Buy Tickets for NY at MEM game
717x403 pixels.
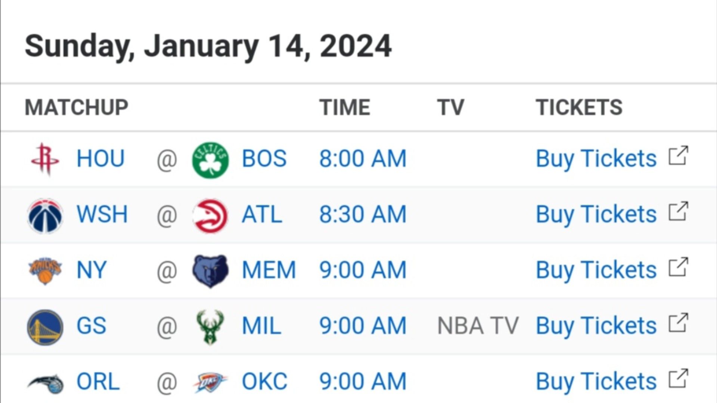(596, 271)
